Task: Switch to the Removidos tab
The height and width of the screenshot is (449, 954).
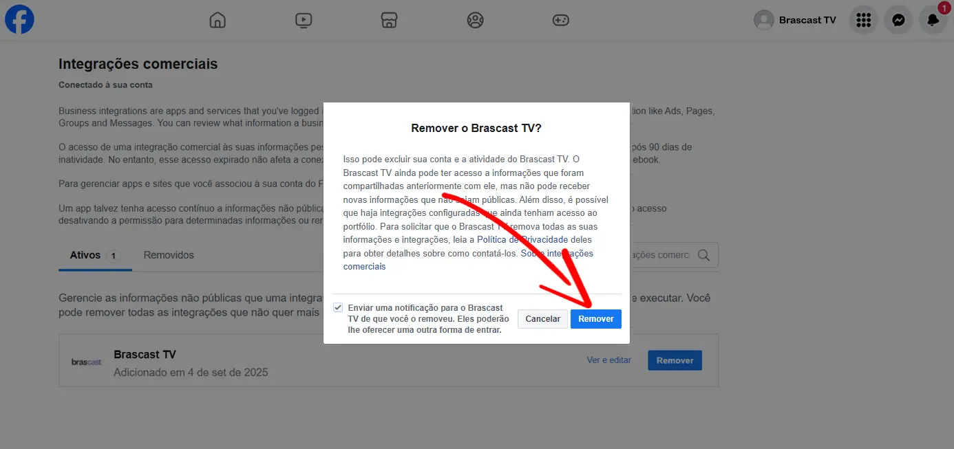Action: click(x=169, y=255)
